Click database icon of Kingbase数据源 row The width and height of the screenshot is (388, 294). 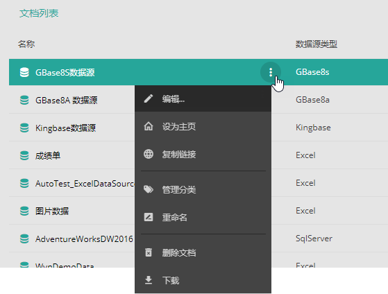point(24,128)
